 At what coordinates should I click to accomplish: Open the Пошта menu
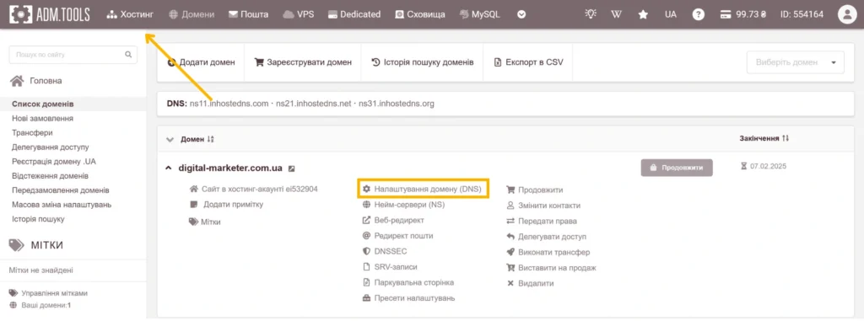click(249, 14)
